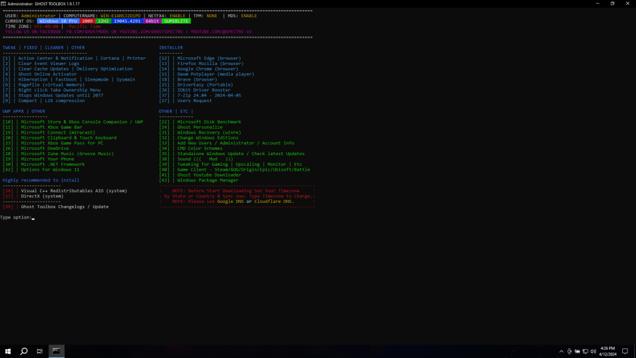Select the Ghost Toolbox console taskbar icon
The image size is (636, 358).
tap(56, 351)
